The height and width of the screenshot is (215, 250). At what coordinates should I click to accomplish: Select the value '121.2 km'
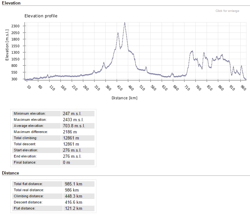click(x=74, y=208)
